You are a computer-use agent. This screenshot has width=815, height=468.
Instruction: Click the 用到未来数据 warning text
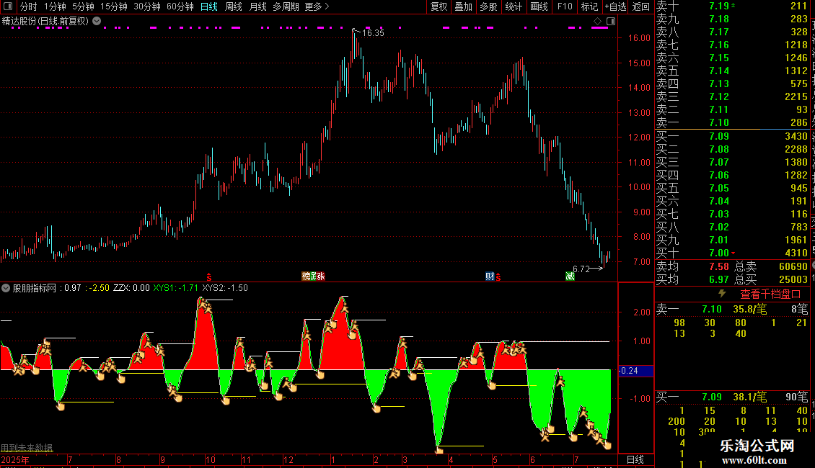(27, 447)
